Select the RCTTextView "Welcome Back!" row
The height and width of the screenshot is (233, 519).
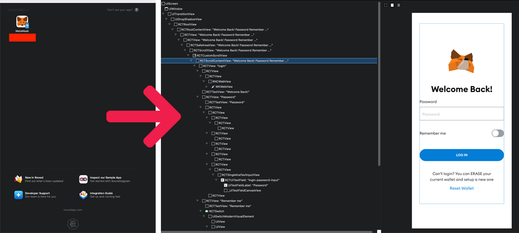click(x=228, y=92)
